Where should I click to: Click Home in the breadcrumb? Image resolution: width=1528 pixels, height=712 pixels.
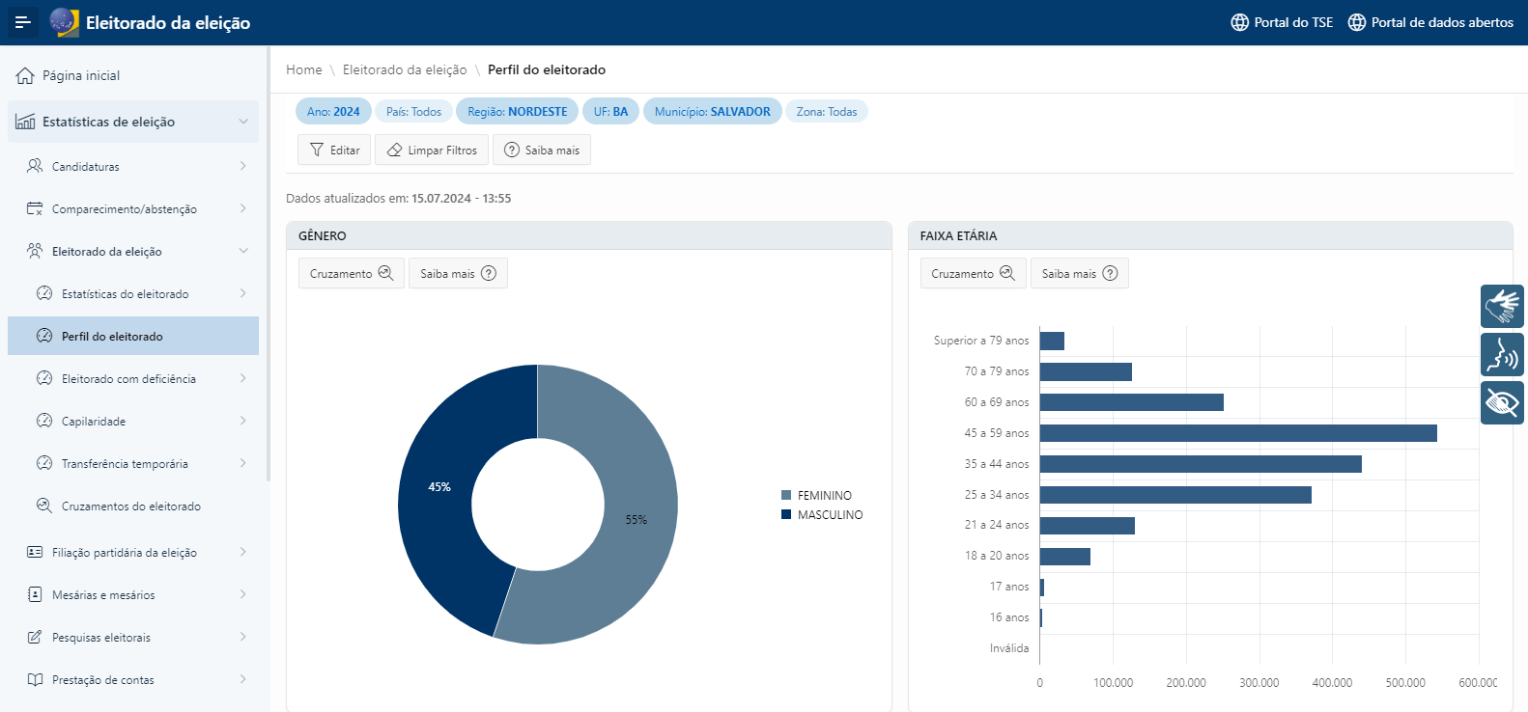point(304,69)
